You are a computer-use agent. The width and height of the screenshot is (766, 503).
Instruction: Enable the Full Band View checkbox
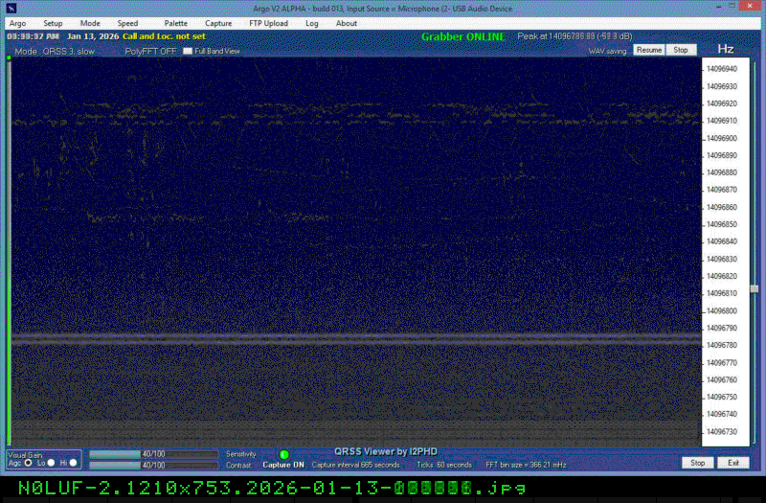[x=189, y=51]
